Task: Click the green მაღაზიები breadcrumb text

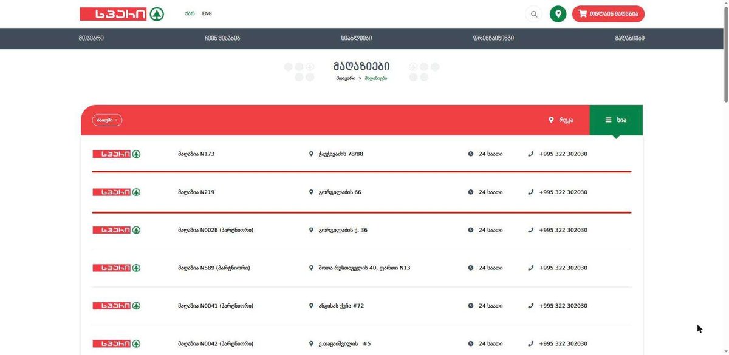Action: (x=376, y=78)
